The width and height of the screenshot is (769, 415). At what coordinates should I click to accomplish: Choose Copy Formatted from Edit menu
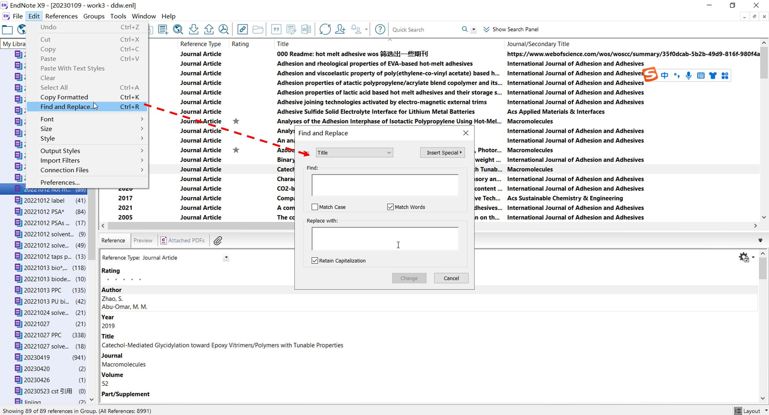pos(87,97)
